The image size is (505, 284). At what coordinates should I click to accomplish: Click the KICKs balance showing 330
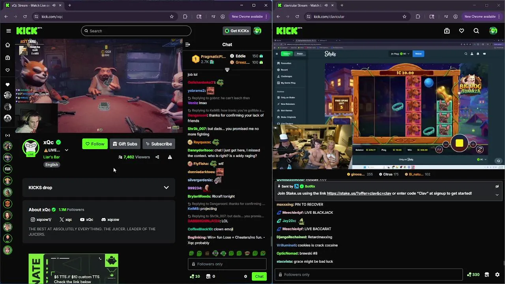click(473, 275)
